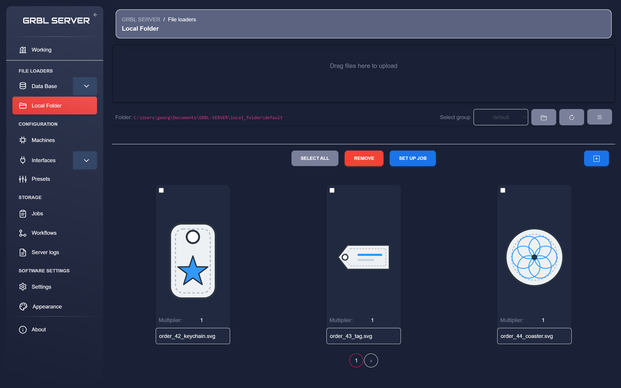The image size is (621, 388).
Task: Click the Data Base cylinder icon
Action: coord(23,86)
